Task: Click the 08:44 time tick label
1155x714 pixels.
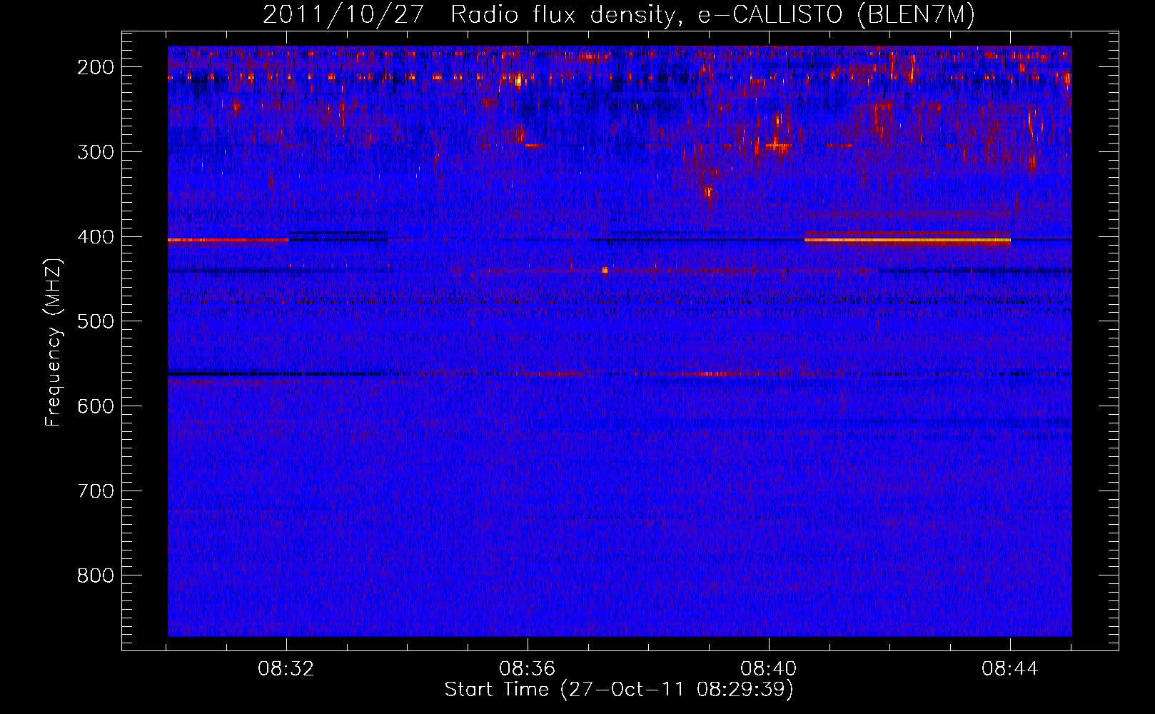Action: pyautogui.click(x=1010, y=669)
